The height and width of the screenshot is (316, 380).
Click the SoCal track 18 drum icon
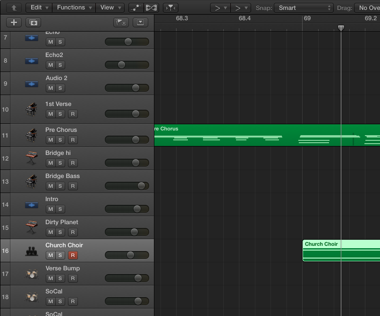click(32, 297)
